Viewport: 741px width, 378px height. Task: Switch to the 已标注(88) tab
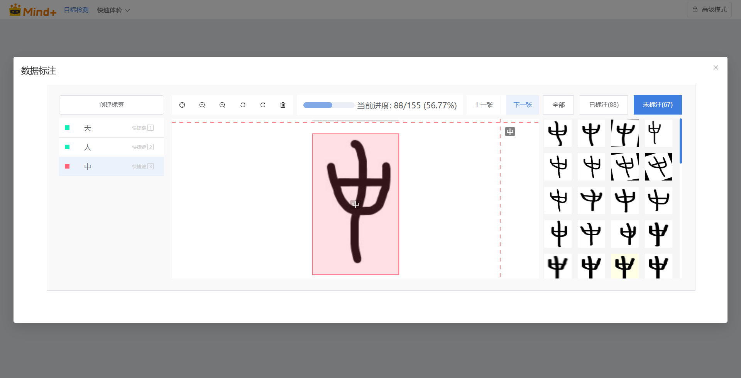click(x=604, y=105)
